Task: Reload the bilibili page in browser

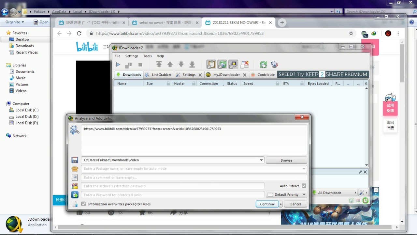Action: coord(79,33)
